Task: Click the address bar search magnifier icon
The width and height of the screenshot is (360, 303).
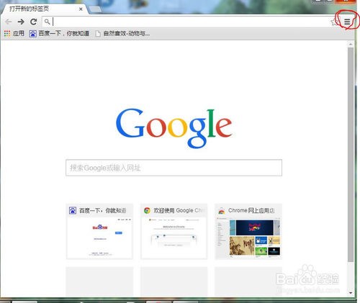Action: point(48,22)
